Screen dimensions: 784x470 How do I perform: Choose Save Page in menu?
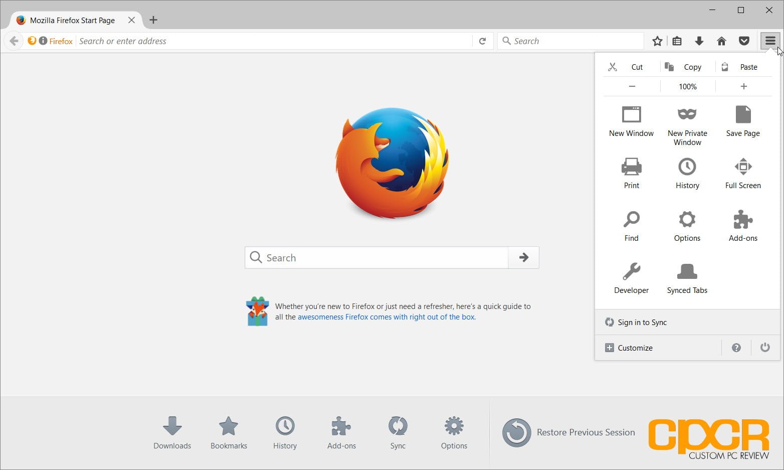tap(743, 121)
